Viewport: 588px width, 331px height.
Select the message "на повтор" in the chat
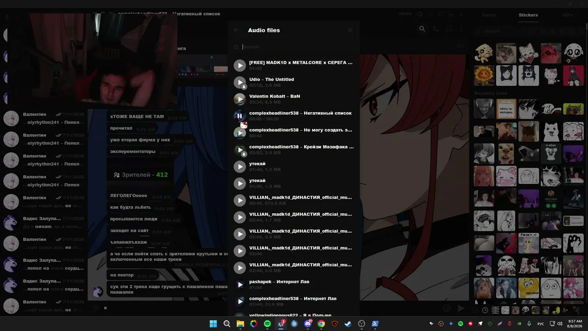[x=122, y=275]
